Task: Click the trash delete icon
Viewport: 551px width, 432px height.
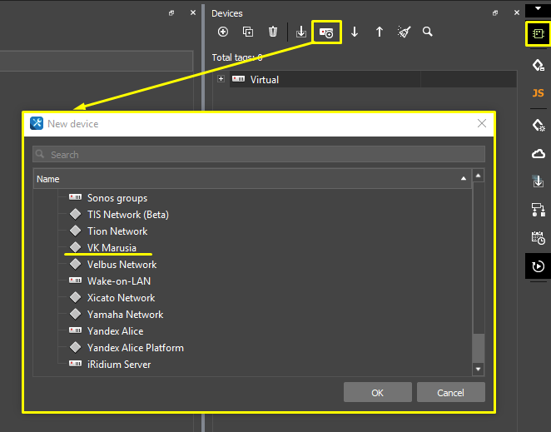Action: pyautogui.click(x=273, y=32)
